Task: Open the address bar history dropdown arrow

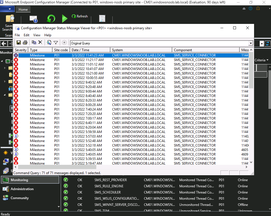Action: (x=262, y=44)
